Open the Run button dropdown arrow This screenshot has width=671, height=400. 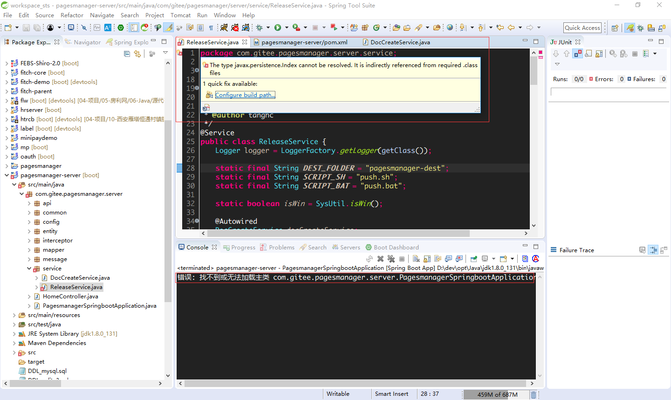pyautogui.click(x=287, y=28)
